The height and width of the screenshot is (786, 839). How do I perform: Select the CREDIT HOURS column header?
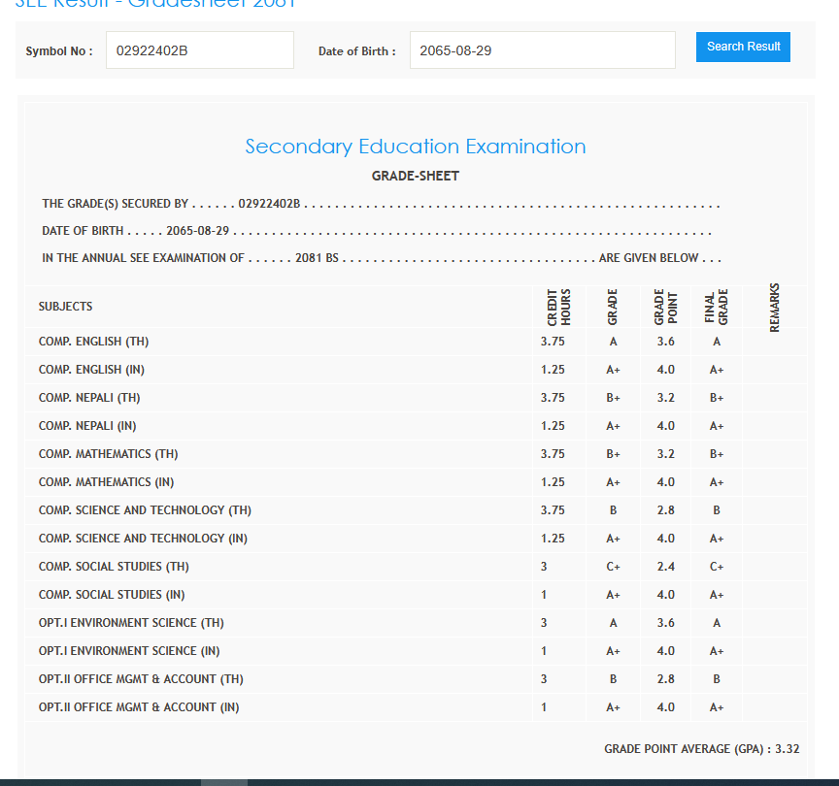(x=558, y=307)
